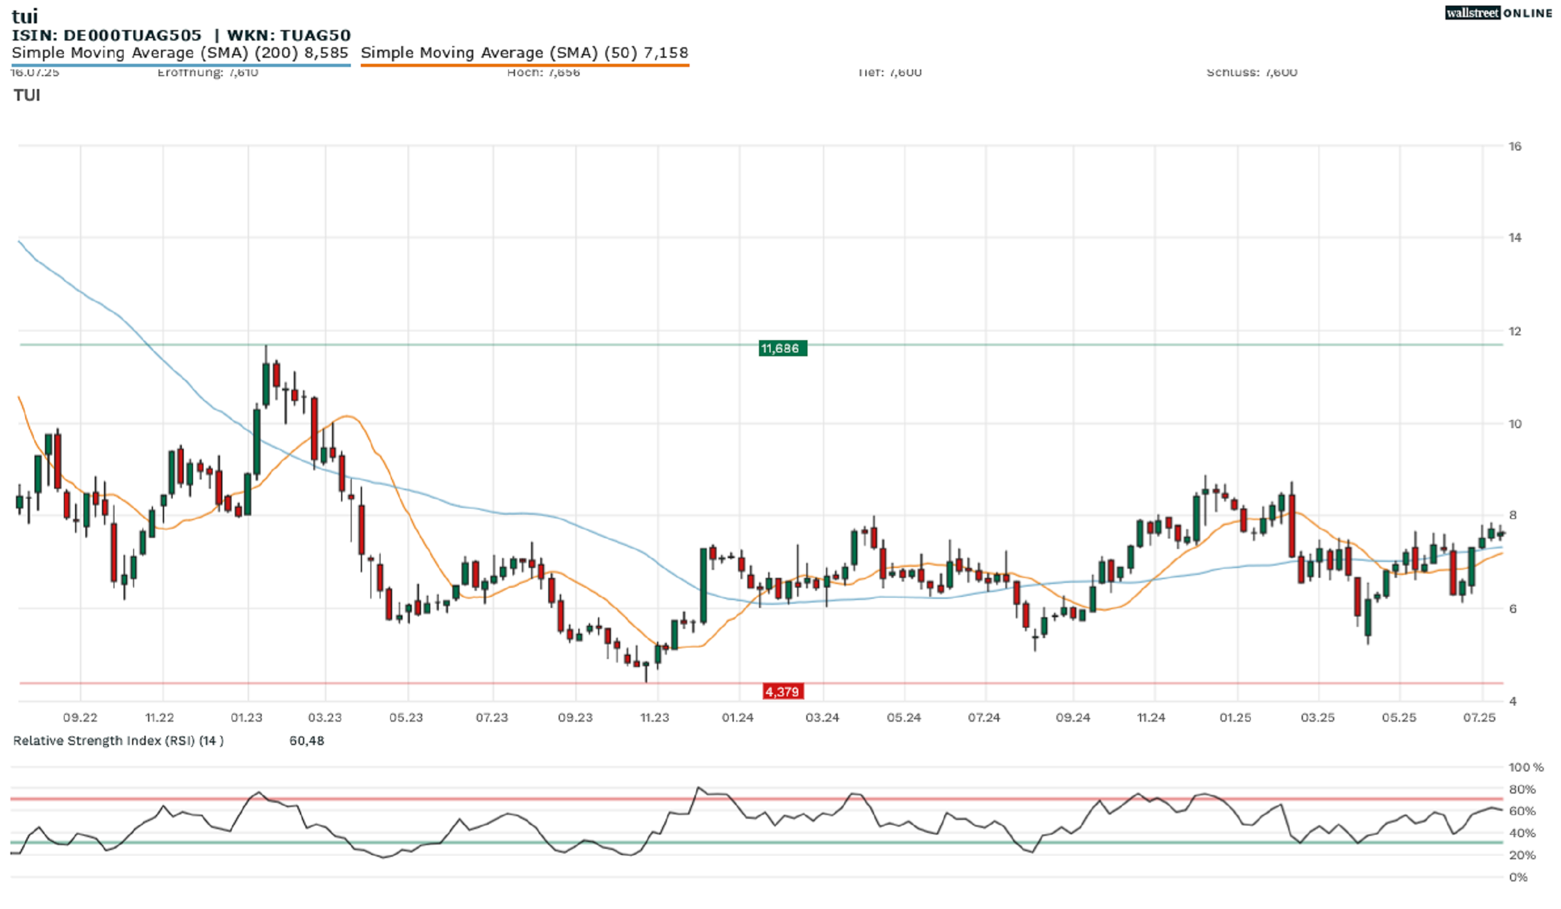Click the price axis label 14
The image size is (1561, 909).
(1514, 238)
